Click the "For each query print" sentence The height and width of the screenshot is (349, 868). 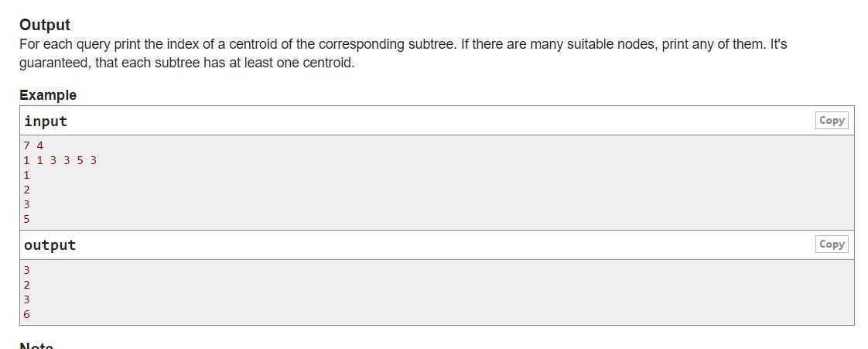click(238, 44)
